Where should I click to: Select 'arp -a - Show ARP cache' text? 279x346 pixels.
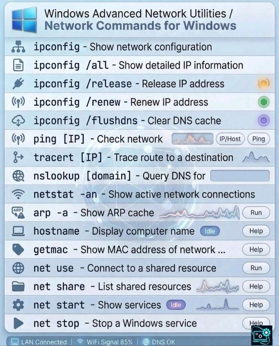coord(94,213)
